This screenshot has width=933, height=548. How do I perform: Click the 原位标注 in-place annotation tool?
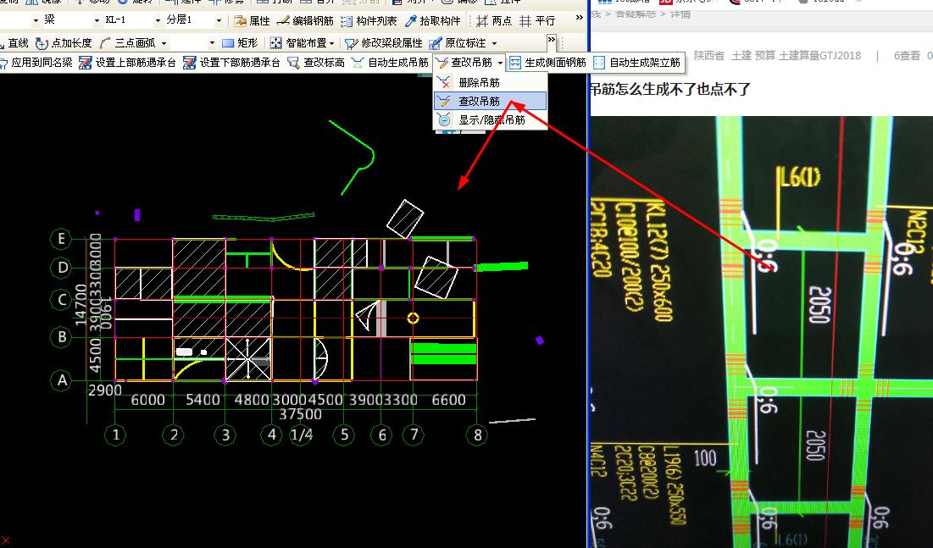[x=458, y=43]
